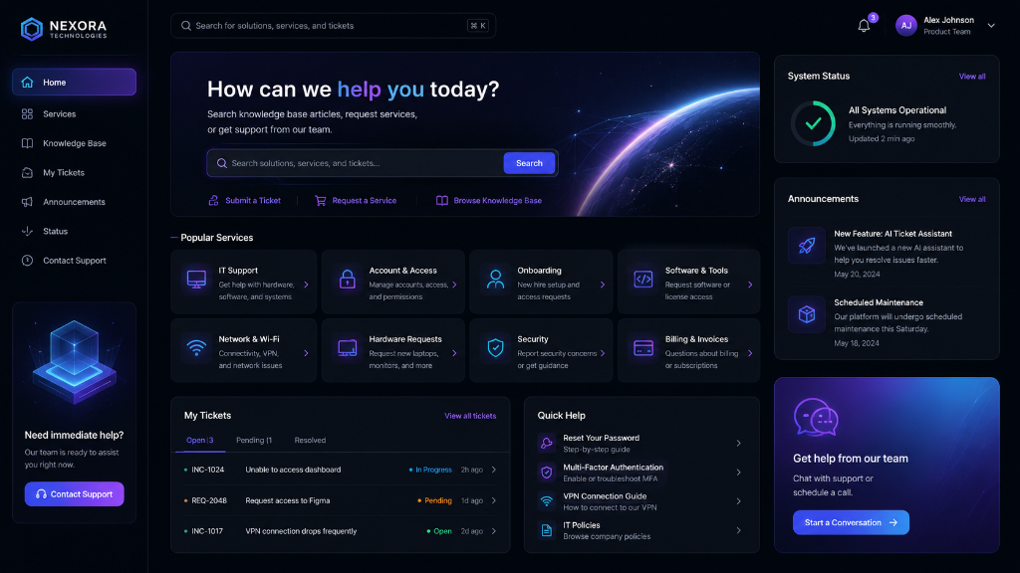Open Hardware Requests via its chevron

click(x=454, y=353)
